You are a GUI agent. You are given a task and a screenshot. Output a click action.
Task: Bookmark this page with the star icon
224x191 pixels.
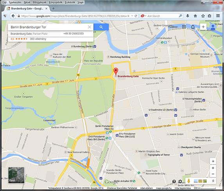click(x=203, y=16)
